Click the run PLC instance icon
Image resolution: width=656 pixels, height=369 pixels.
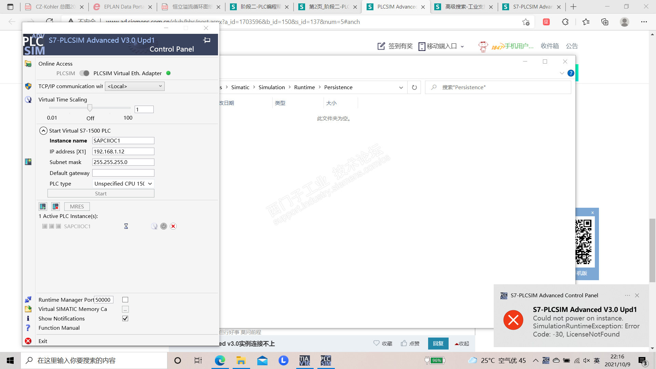[x=43, y=206]
